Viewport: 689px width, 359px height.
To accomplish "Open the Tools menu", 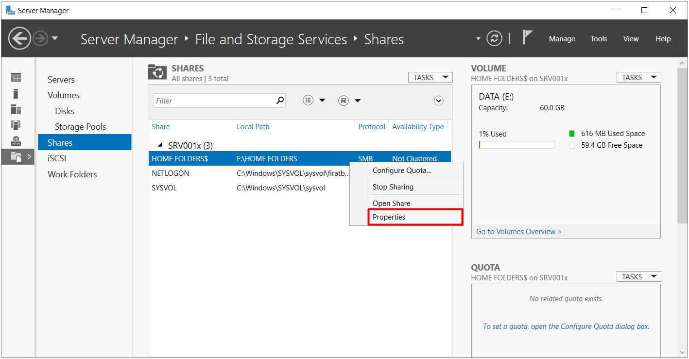I will [599, 39].
